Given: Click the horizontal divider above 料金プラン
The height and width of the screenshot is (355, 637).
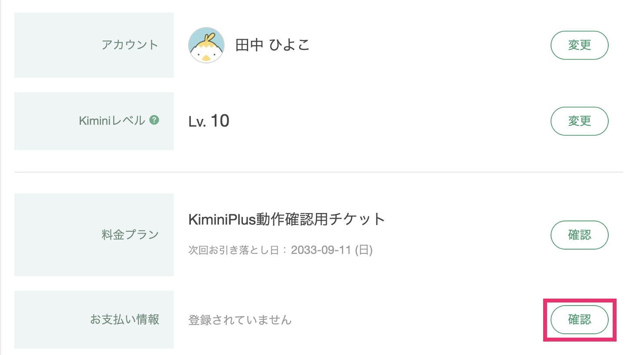Looking at the screenshot, I should point(318,172).
